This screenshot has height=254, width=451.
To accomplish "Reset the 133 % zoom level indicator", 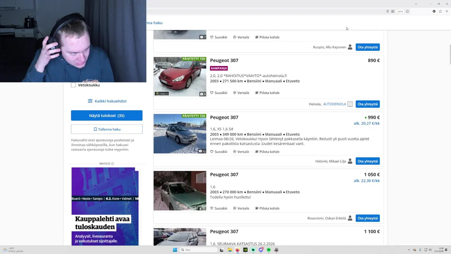I will (400, 11).
